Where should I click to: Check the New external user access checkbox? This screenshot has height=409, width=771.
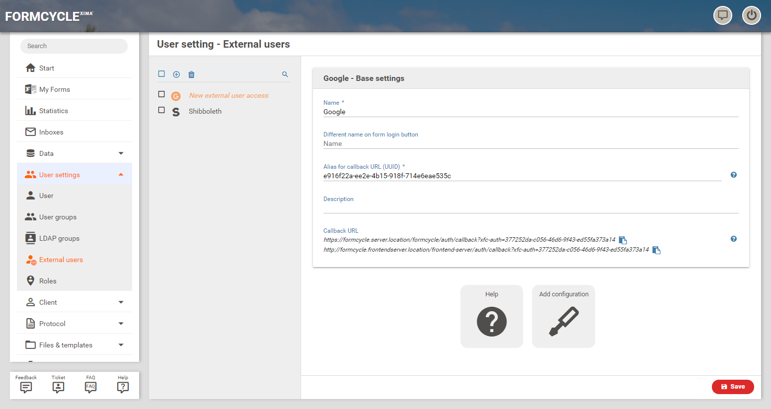click(x=161, y=94)
